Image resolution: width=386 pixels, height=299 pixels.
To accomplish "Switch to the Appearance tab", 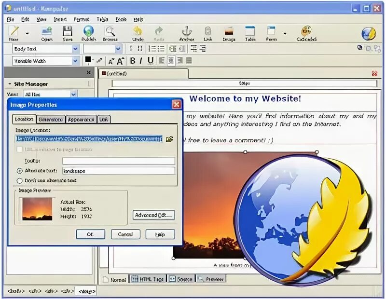I will [x=81, y=119].
